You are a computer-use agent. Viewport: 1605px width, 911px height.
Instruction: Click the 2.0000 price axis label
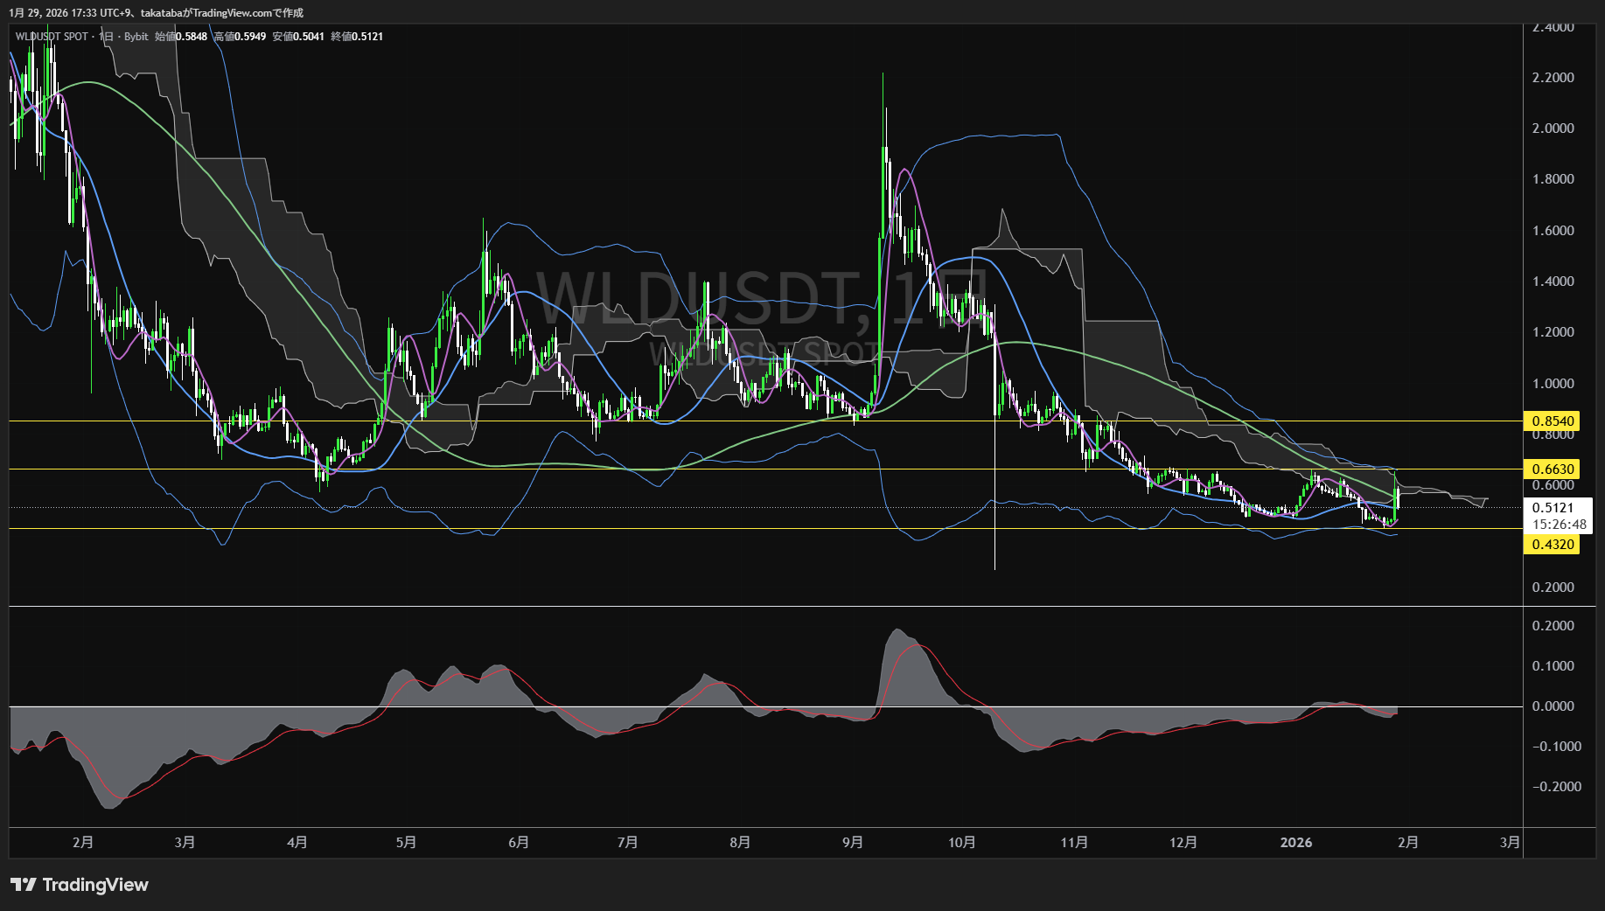coord(1553,129)
